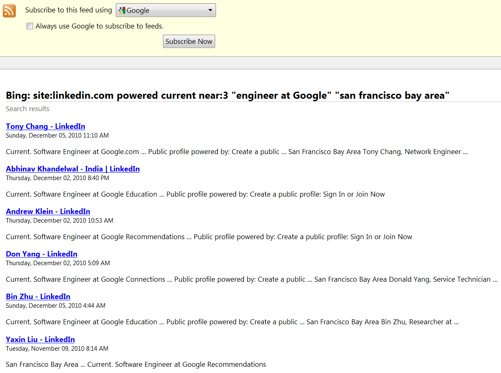The image size is (501, 373).
Task: Open Tony Chang - LinkedIn result
Action: click(46, 126)
